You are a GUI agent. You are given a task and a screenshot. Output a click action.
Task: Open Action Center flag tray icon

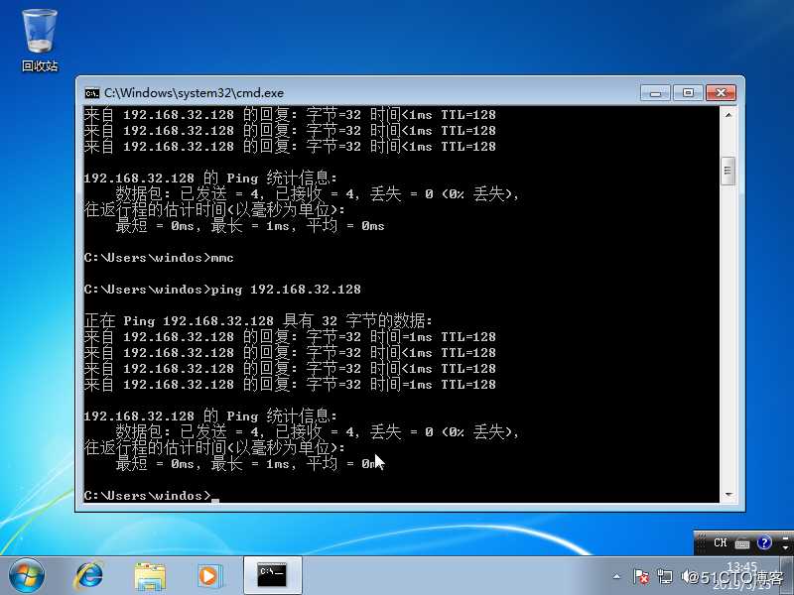pos(641,576)
